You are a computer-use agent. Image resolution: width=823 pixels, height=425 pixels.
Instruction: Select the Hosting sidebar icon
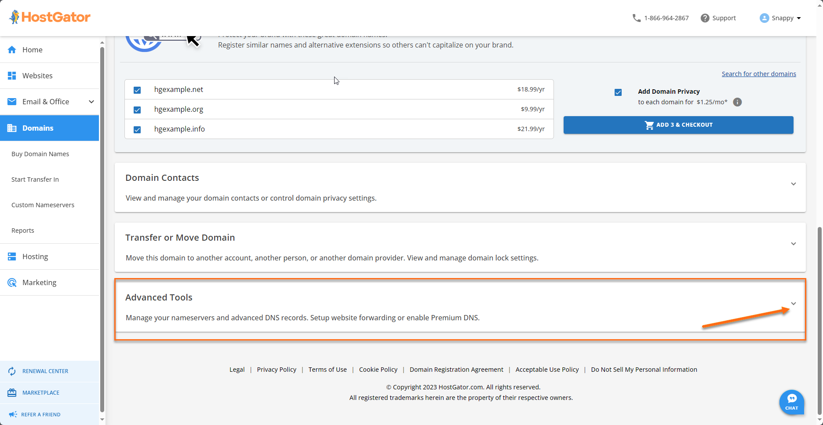pos(12,256)
